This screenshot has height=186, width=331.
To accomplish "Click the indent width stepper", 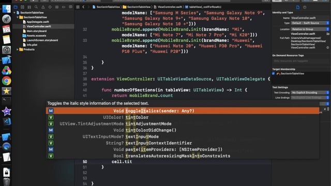I will pyautogui.click(x=328, y=109).
